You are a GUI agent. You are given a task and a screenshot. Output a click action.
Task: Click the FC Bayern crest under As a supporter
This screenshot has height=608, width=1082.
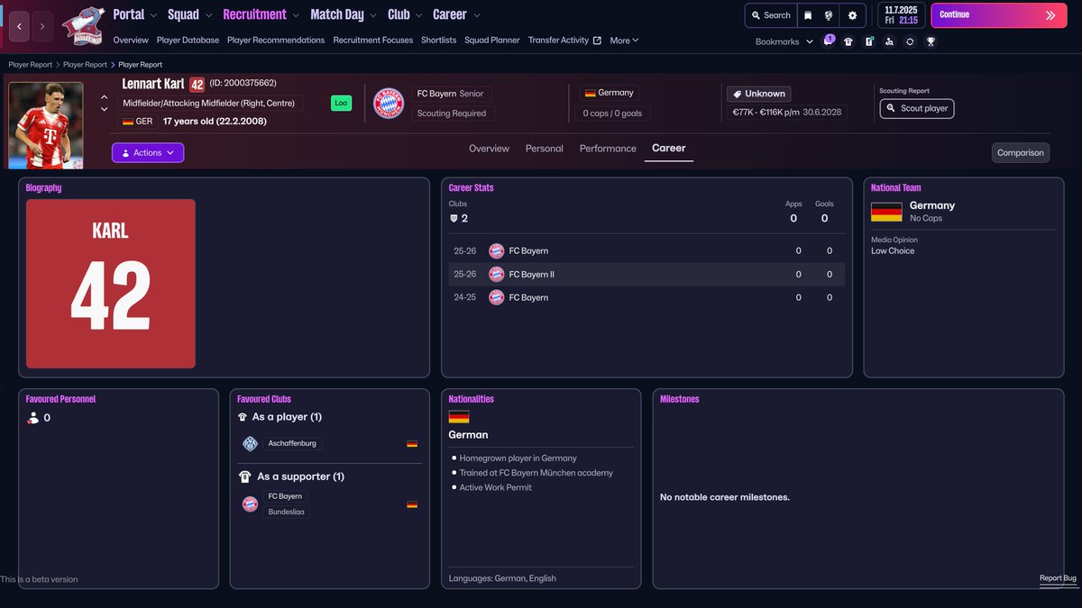point(250,504)
